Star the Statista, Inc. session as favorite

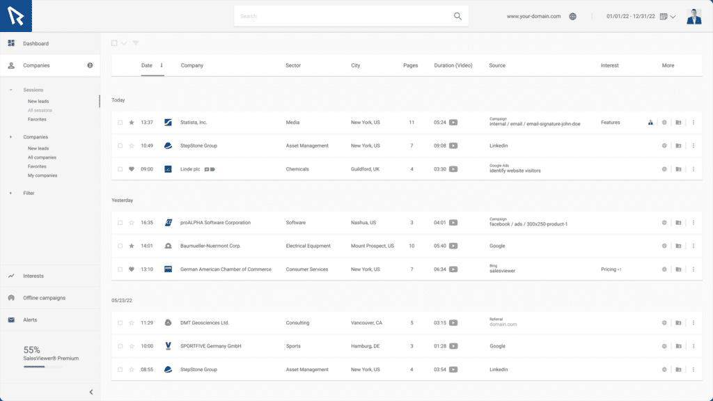(x=132, y=123)
